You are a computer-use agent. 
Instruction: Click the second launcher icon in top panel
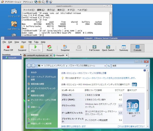pos(40,2)
